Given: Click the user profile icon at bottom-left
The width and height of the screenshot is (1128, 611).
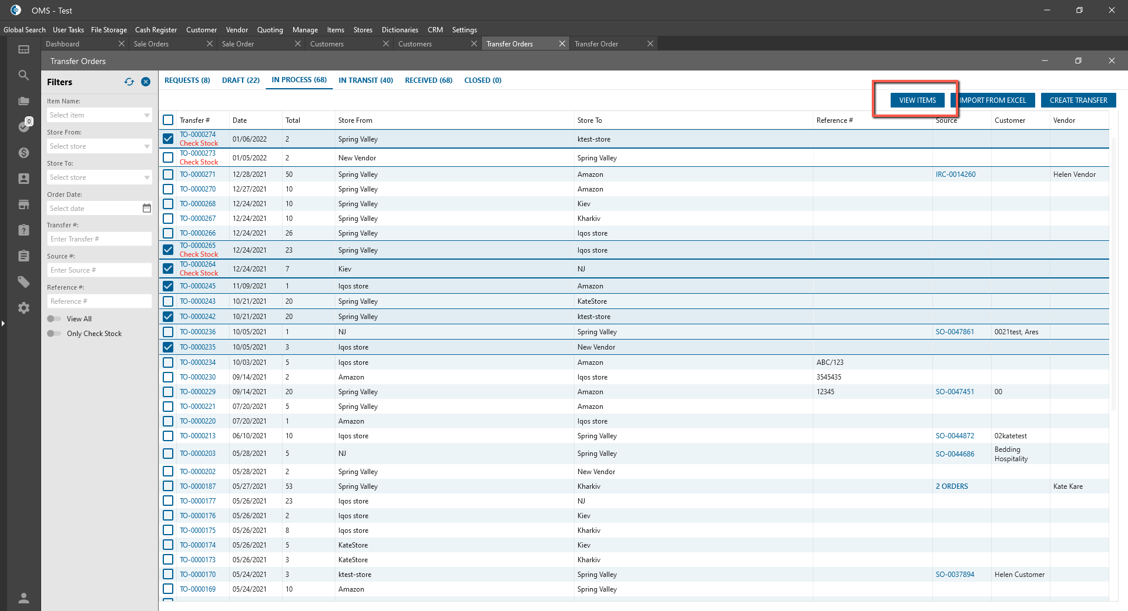Looking at the screenshot, I should pyautogui.click(x=23, y=598).
